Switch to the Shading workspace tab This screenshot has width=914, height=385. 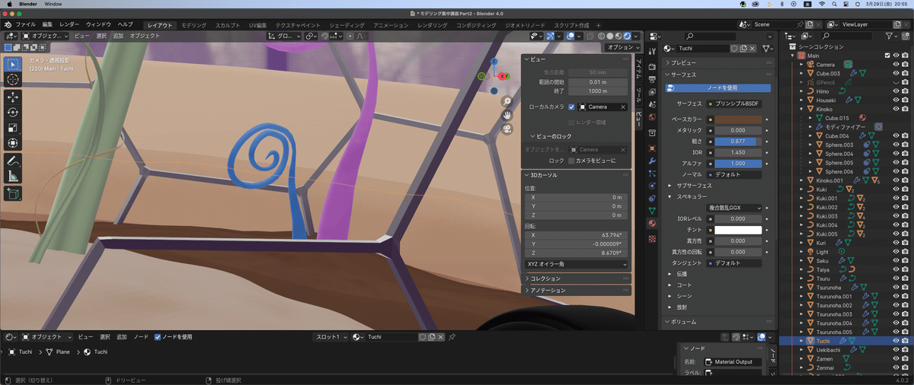[347, 25]
